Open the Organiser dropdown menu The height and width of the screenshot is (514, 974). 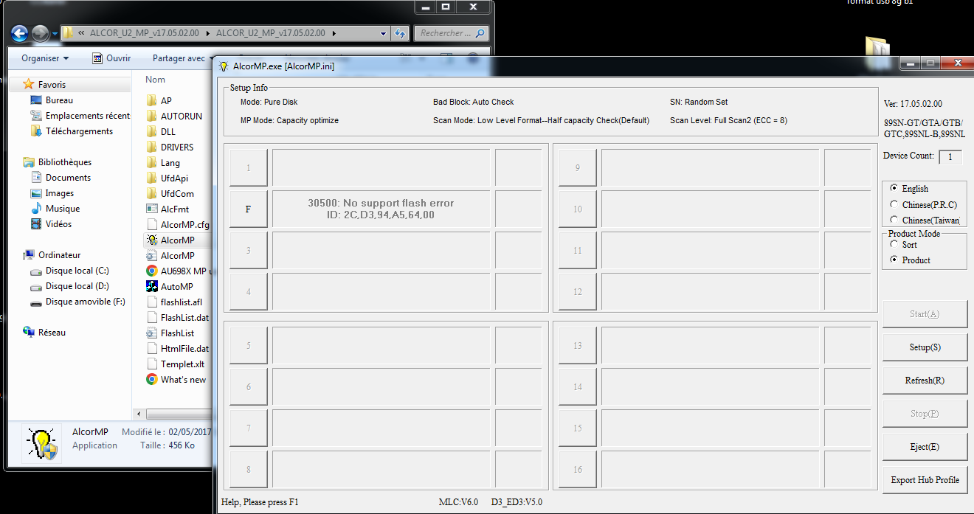(x=45, y=58)
